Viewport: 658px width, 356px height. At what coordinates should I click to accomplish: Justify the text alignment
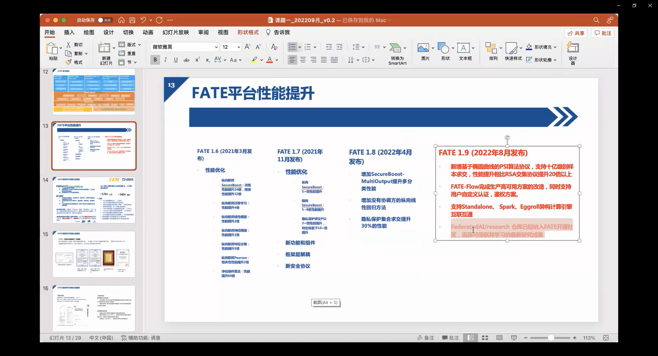click(324, 60)
